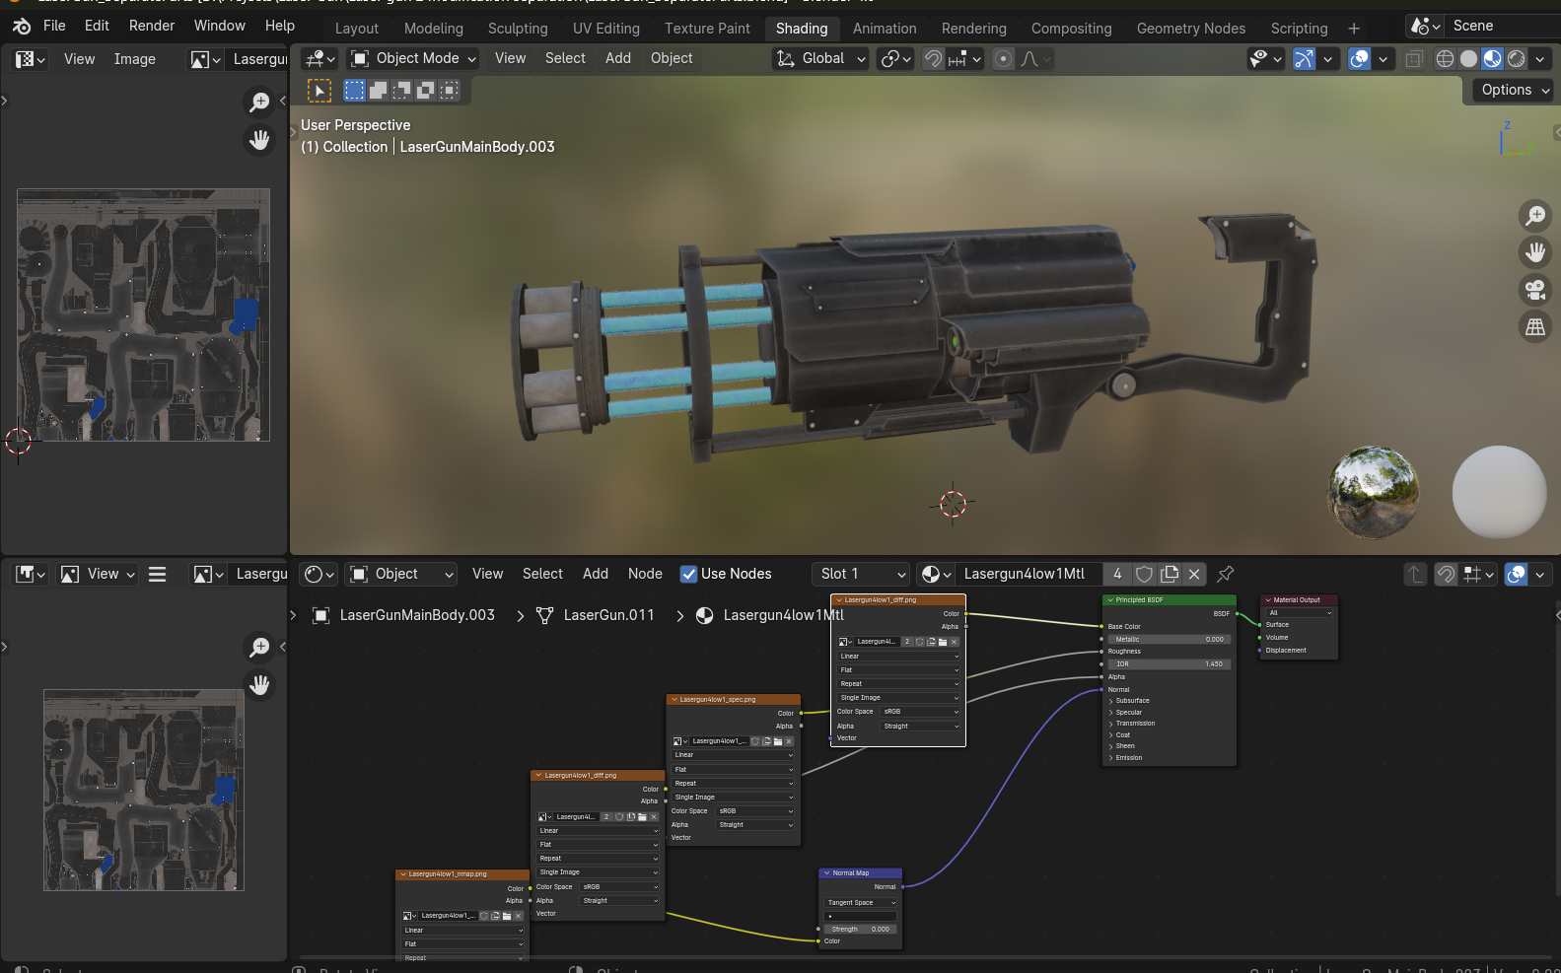Switch to the Geometry Nodes workspace tab
The width and height of the screenshot is (1561, 973).
tap(1190, 29)
